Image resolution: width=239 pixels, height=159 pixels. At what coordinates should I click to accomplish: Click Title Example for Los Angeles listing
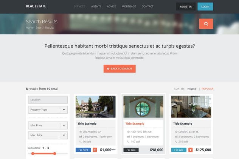(x=87, y=124)
